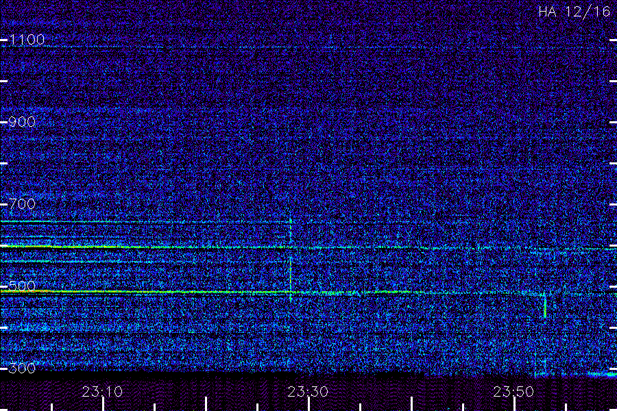Click the vertical burst signal near 23:53
The height and width of the screenshot is (411, 617).
click(x=545, y=306)
